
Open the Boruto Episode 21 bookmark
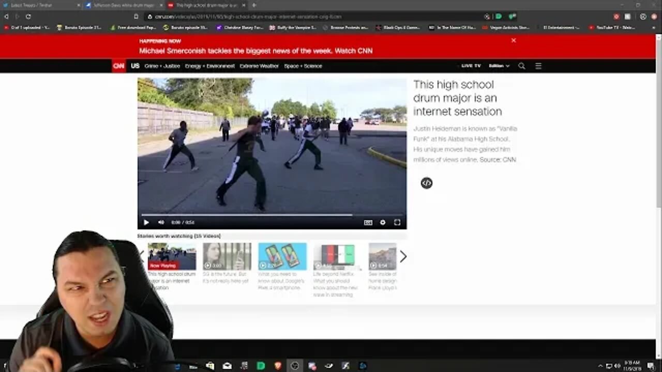[79, 27]
